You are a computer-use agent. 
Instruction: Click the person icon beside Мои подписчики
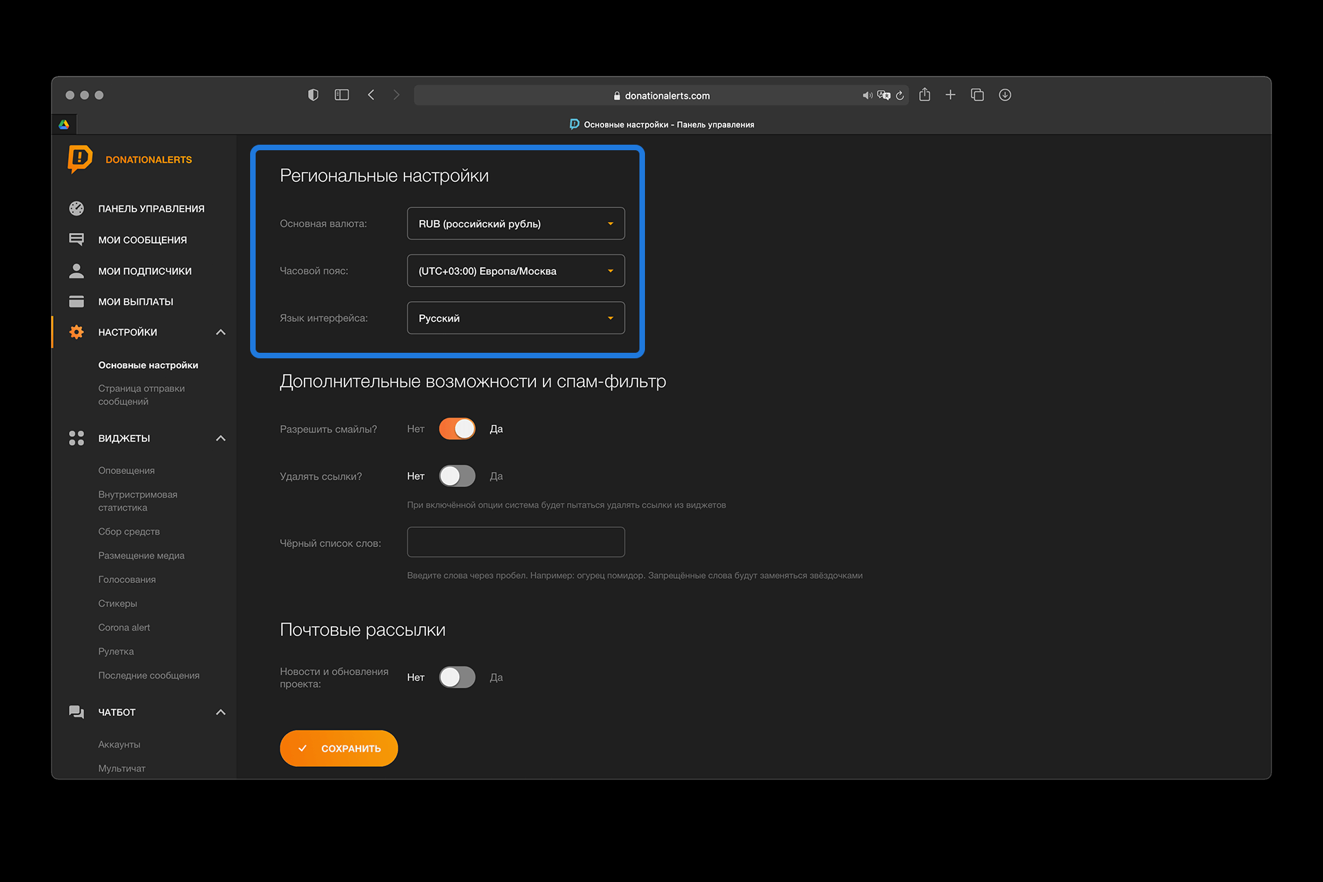[x=76, y=271]
